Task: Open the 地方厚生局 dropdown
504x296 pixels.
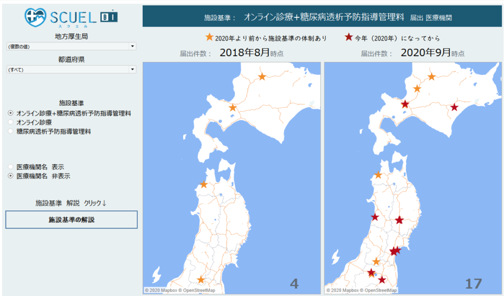Action: (x=71, y=46)
